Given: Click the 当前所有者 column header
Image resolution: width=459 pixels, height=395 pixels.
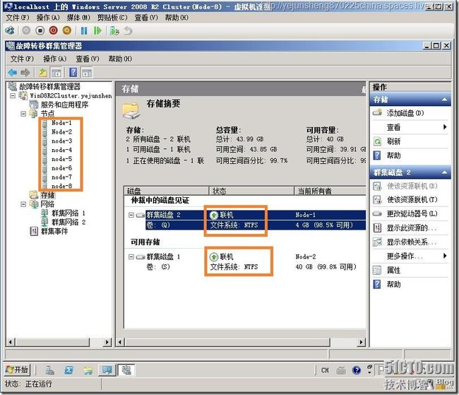Looking at the screenshot, I should (330, 191).
